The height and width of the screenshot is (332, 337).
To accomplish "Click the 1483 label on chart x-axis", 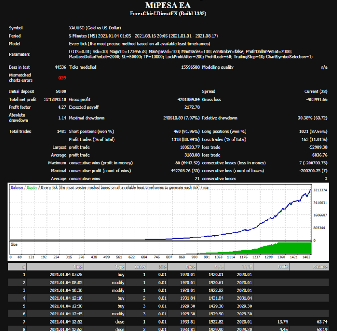I will point(307,257).
